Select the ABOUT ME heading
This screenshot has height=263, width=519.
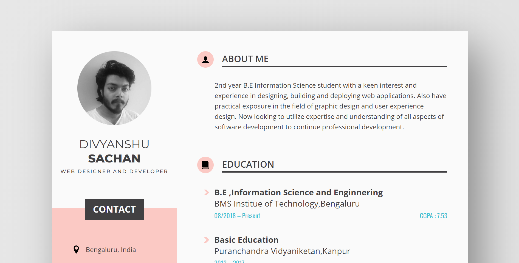(x=246, y=59)
